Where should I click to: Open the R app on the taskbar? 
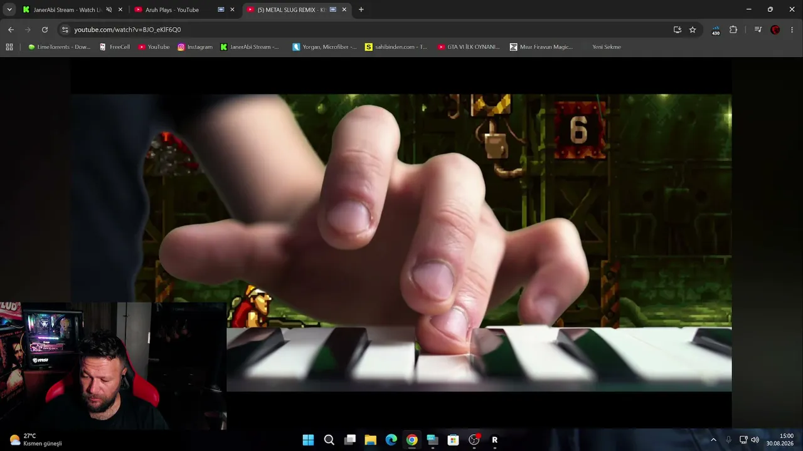click(494, 440)
